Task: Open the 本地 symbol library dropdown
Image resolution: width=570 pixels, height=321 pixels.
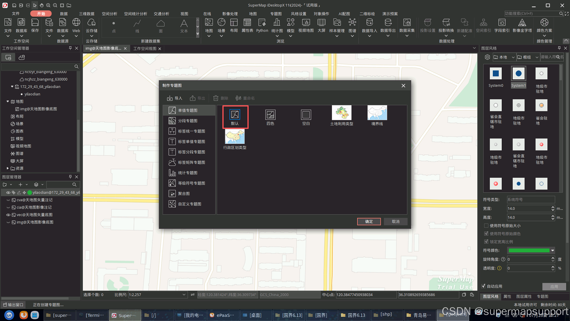Action: coord(504,57)
